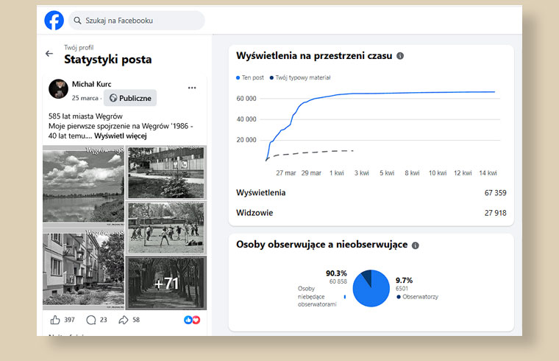Click the info icon beside Wyświetlenia na przestrzeni czasu
Viewport: 559px width, 361px height.
point(400,56)
